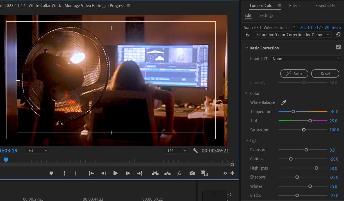The height and width of the screenshot is (201, 344).
Task: Click the 00:00:49:21 duration timecode
Action: pyautogui.click(x=215, y=151)
